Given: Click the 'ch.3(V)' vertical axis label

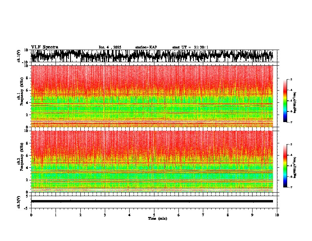Looking at the screenshot, I should pos(19,202).
